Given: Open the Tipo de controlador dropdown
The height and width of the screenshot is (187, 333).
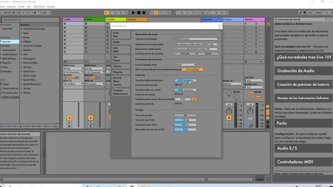Looking at the screenshot, I should tap(197, 39).
